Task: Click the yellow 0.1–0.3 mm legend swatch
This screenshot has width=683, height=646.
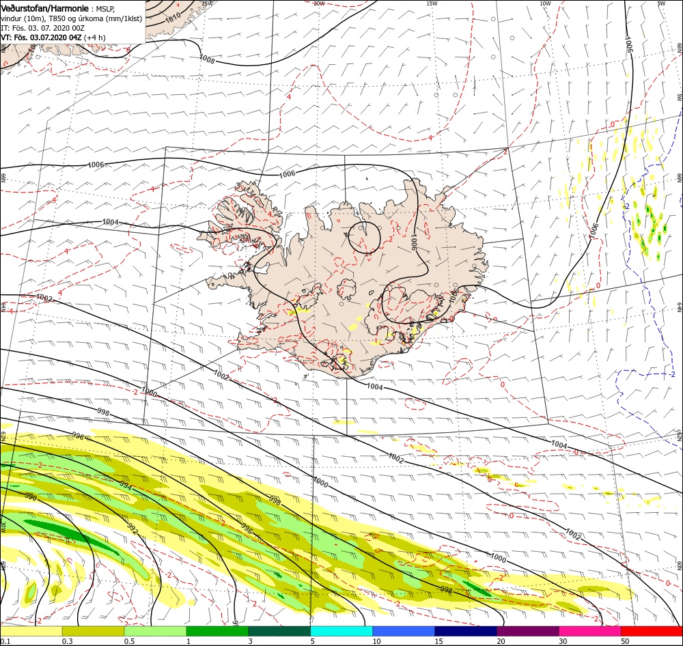Action: pyautogui.click(x=31, y=631)
